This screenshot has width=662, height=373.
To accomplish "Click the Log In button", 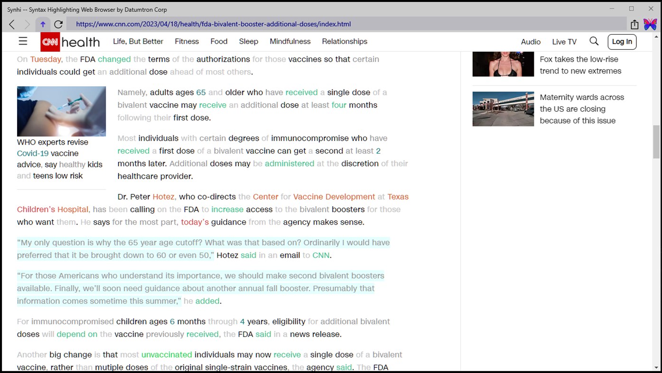I will click(x=622, y=42).
